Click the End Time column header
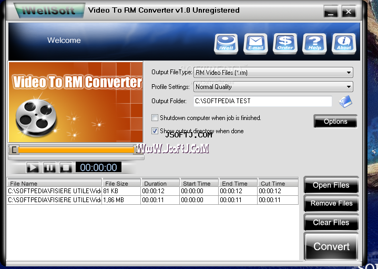Screen dimensions: 378x269 (x=238, y=183)
